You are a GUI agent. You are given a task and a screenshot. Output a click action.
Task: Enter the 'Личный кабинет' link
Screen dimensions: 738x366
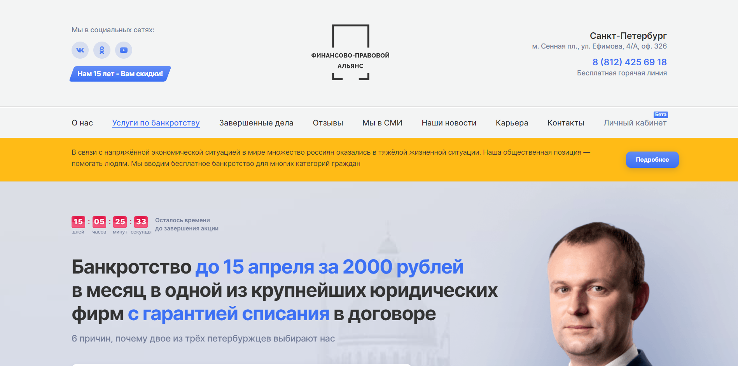coord(635,123)
